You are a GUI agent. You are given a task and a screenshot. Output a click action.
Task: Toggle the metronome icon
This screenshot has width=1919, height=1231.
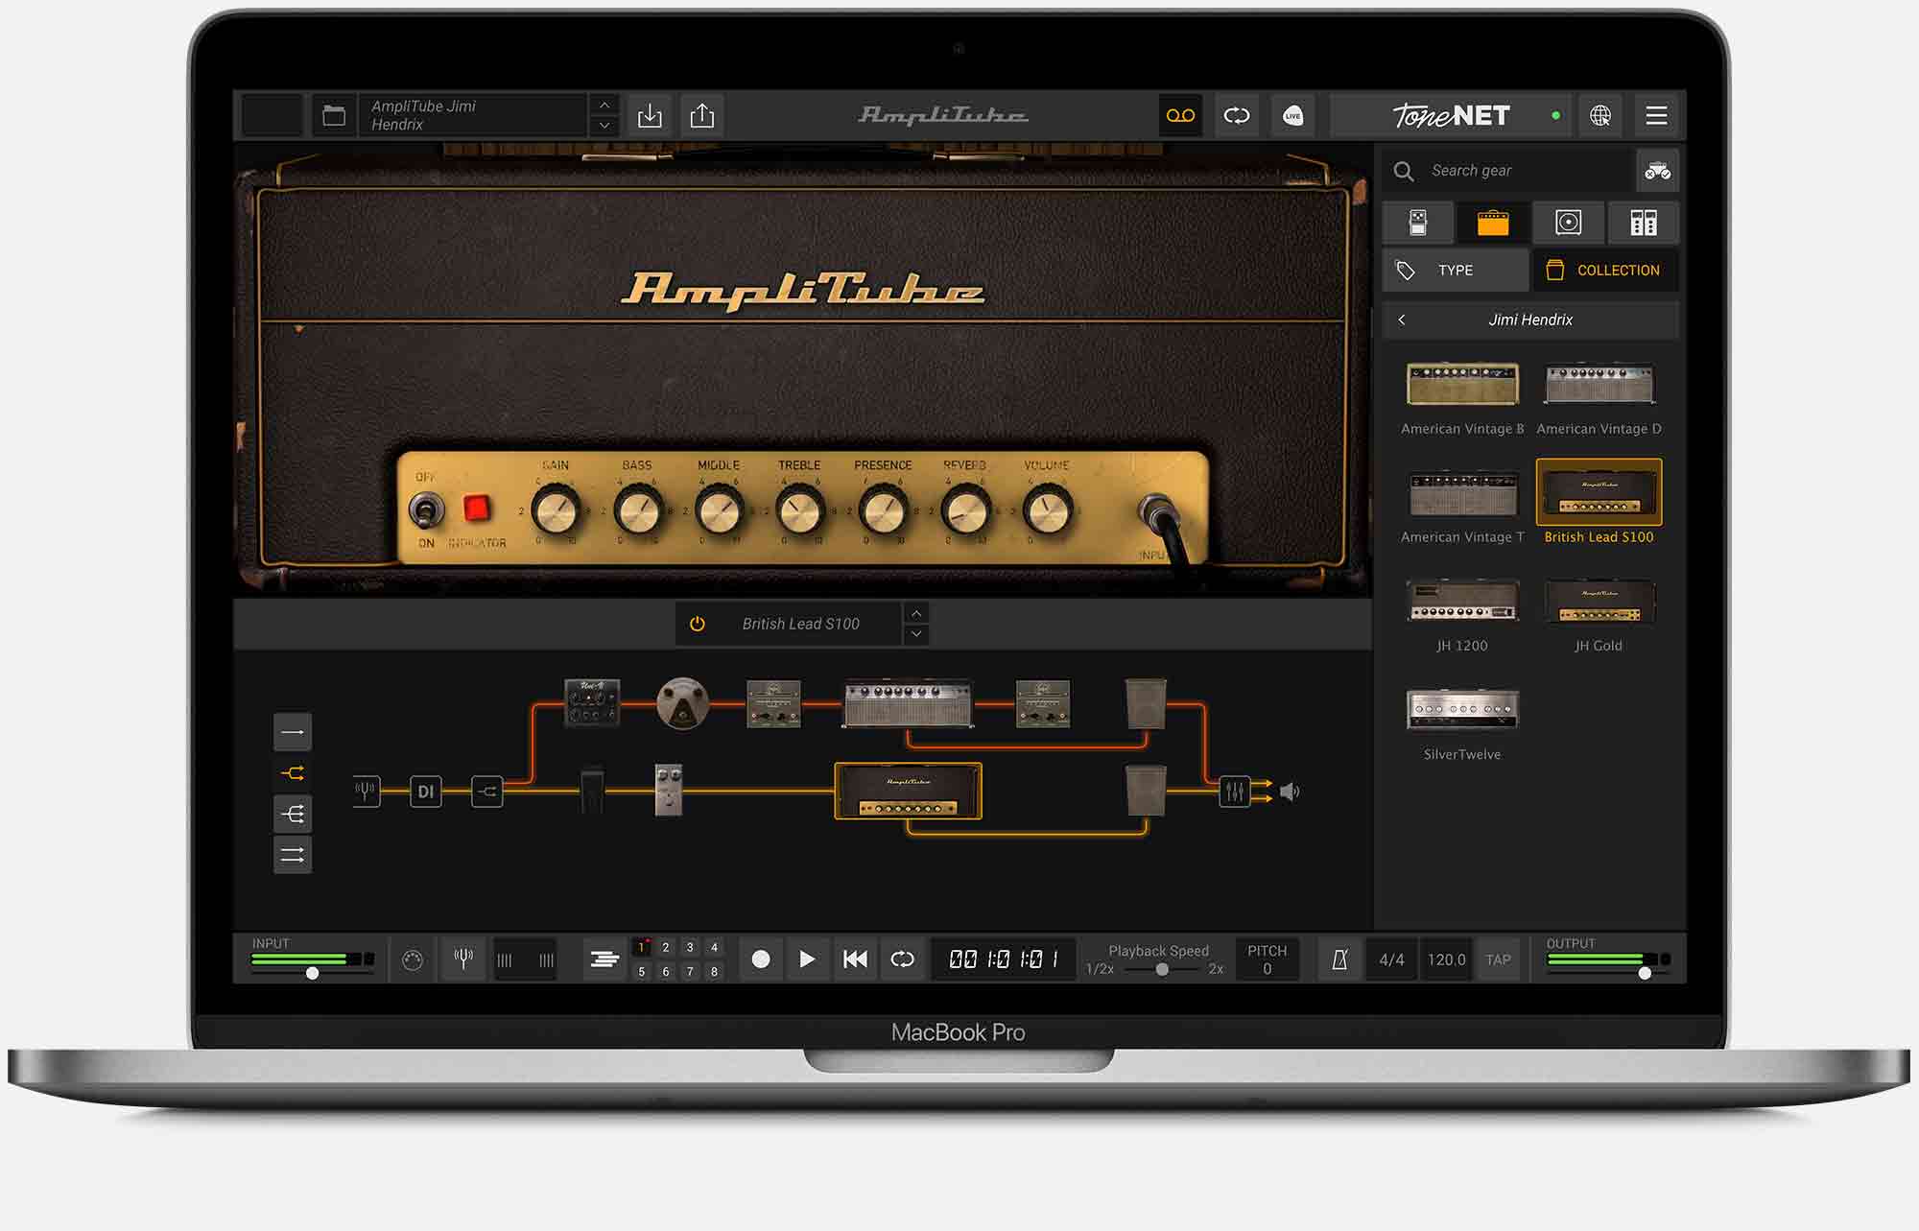tap(1340, 959)
